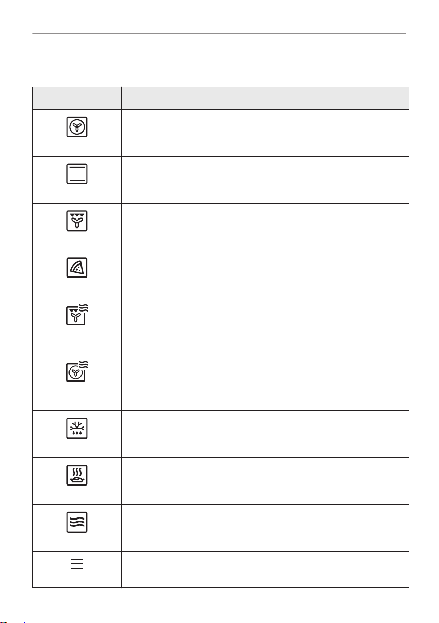This screenshot has height=623, width=439.
Task: Click the blank description beside microwave waves icon
Action: pos(265,528)
